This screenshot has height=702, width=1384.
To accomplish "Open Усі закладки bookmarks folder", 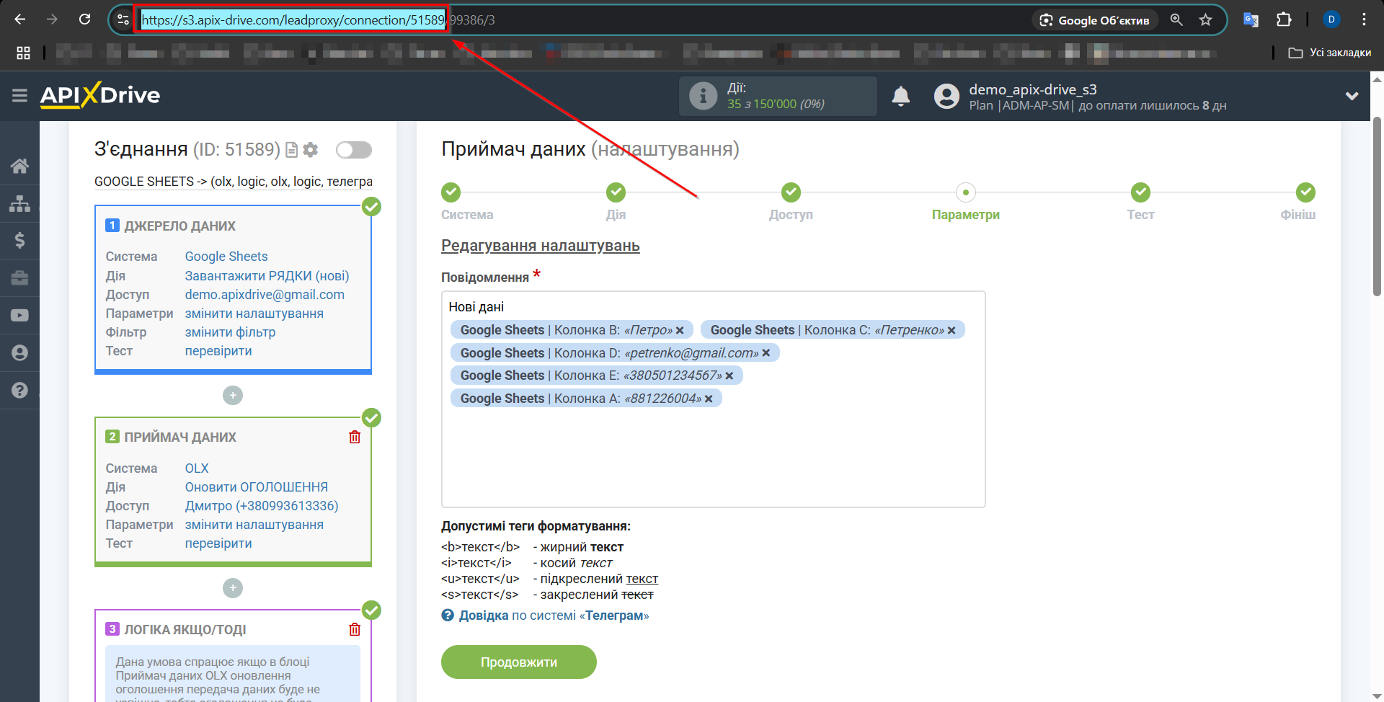I will pos(1330,53).
